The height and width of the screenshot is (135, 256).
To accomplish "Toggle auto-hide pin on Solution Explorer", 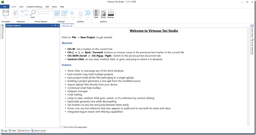I will point(55,25).
